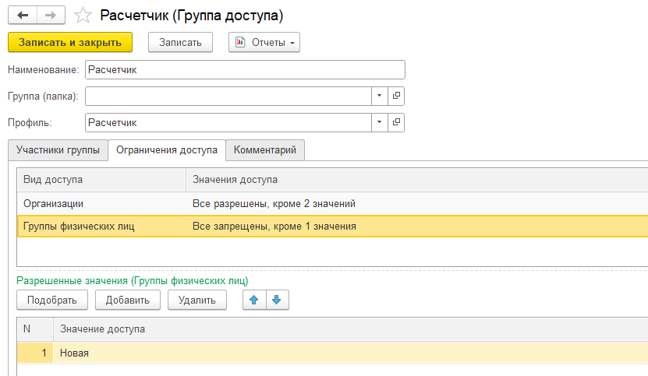
Task: Click the Добавить button
Action: pos(128,300)
